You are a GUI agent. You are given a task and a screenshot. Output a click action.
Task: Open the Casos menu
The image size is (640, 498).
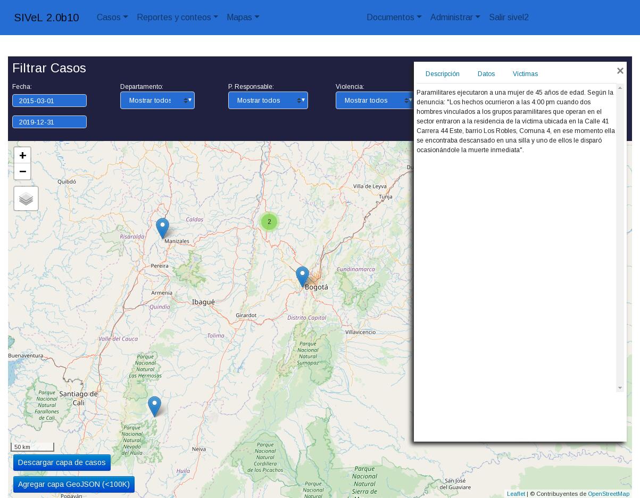pos(112,18)
